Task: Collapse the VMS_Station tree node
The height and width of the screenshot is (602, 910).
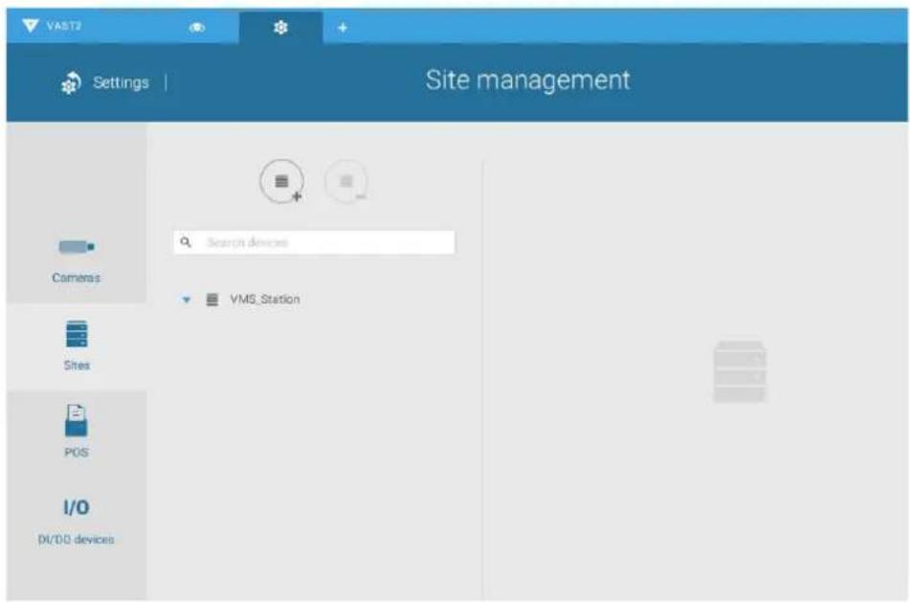Action: pyautogui.click(x=187, y=300)
